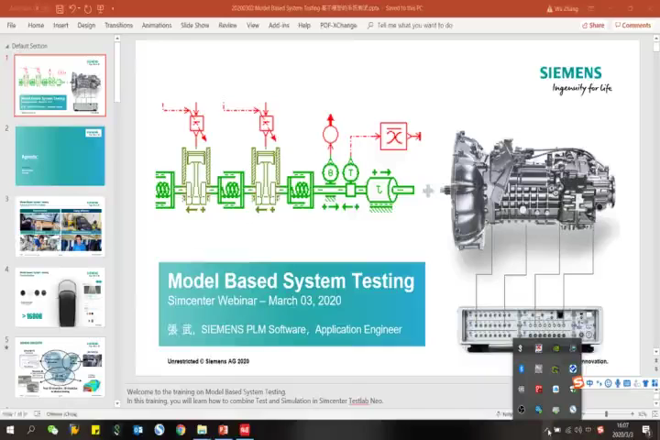Switch to the Slide Show tab

194,26
